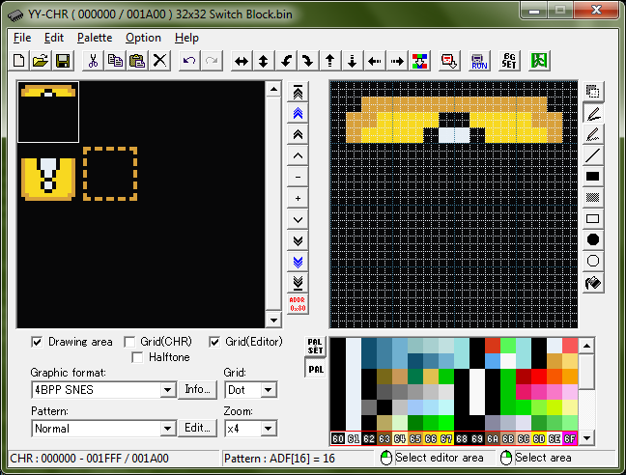Click the RUN emulator icon

coord(479,61)
